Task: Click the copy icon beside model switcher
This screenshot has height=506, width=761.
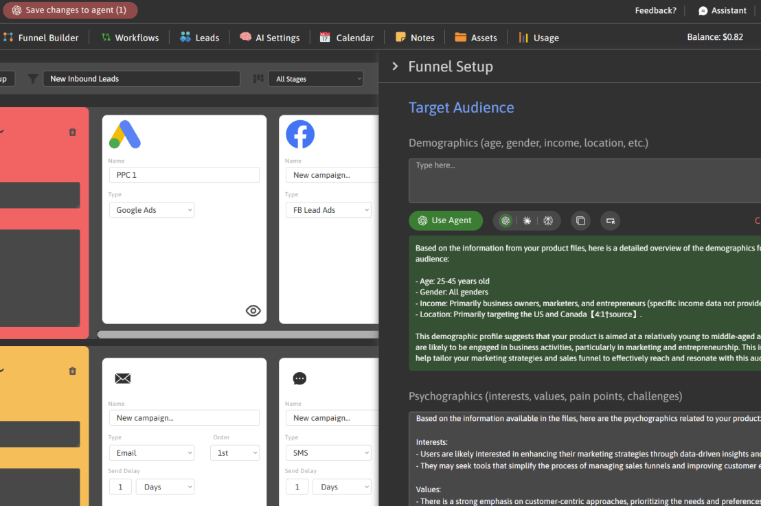Action: tap(581, 220)
